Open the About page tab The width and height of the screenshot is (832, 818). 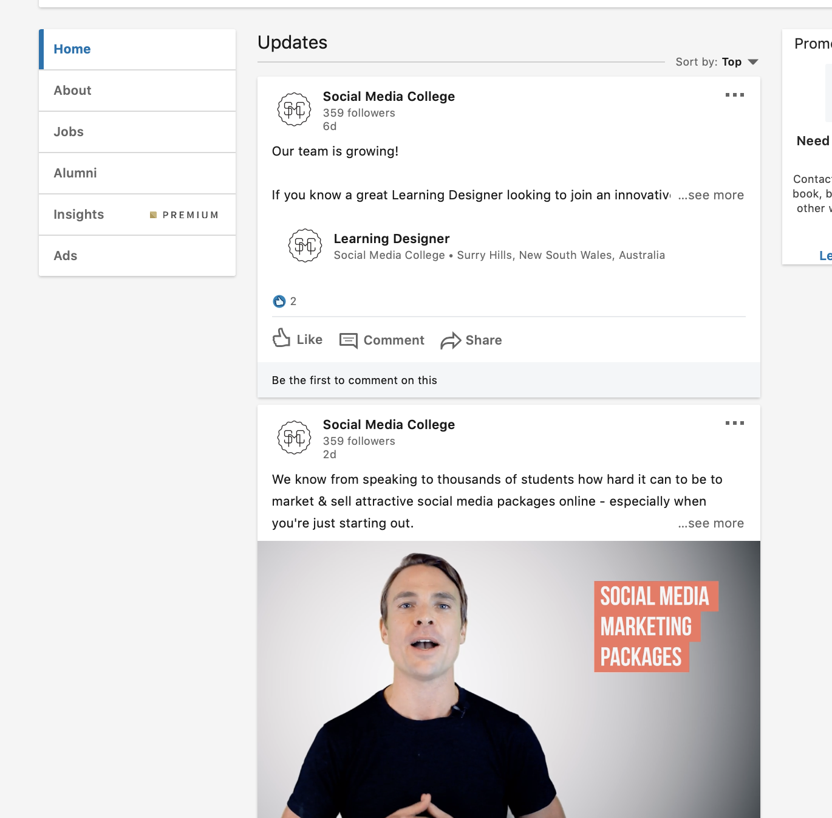pyautogui.click(x=137, y=91)
